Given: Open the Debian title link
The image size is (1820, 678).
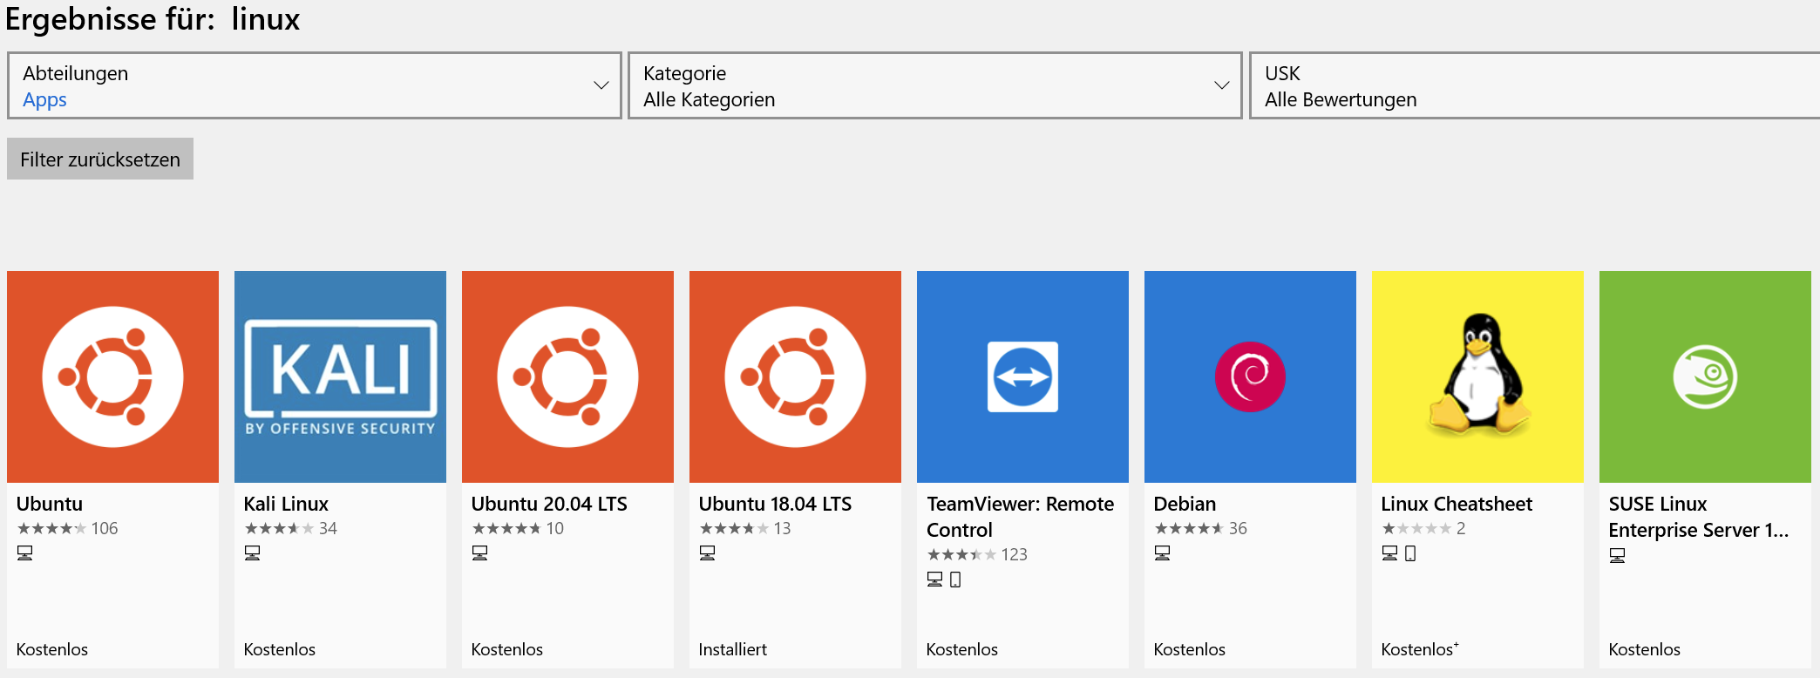Looking at the screenshot, I should (x=1185, y=504).
